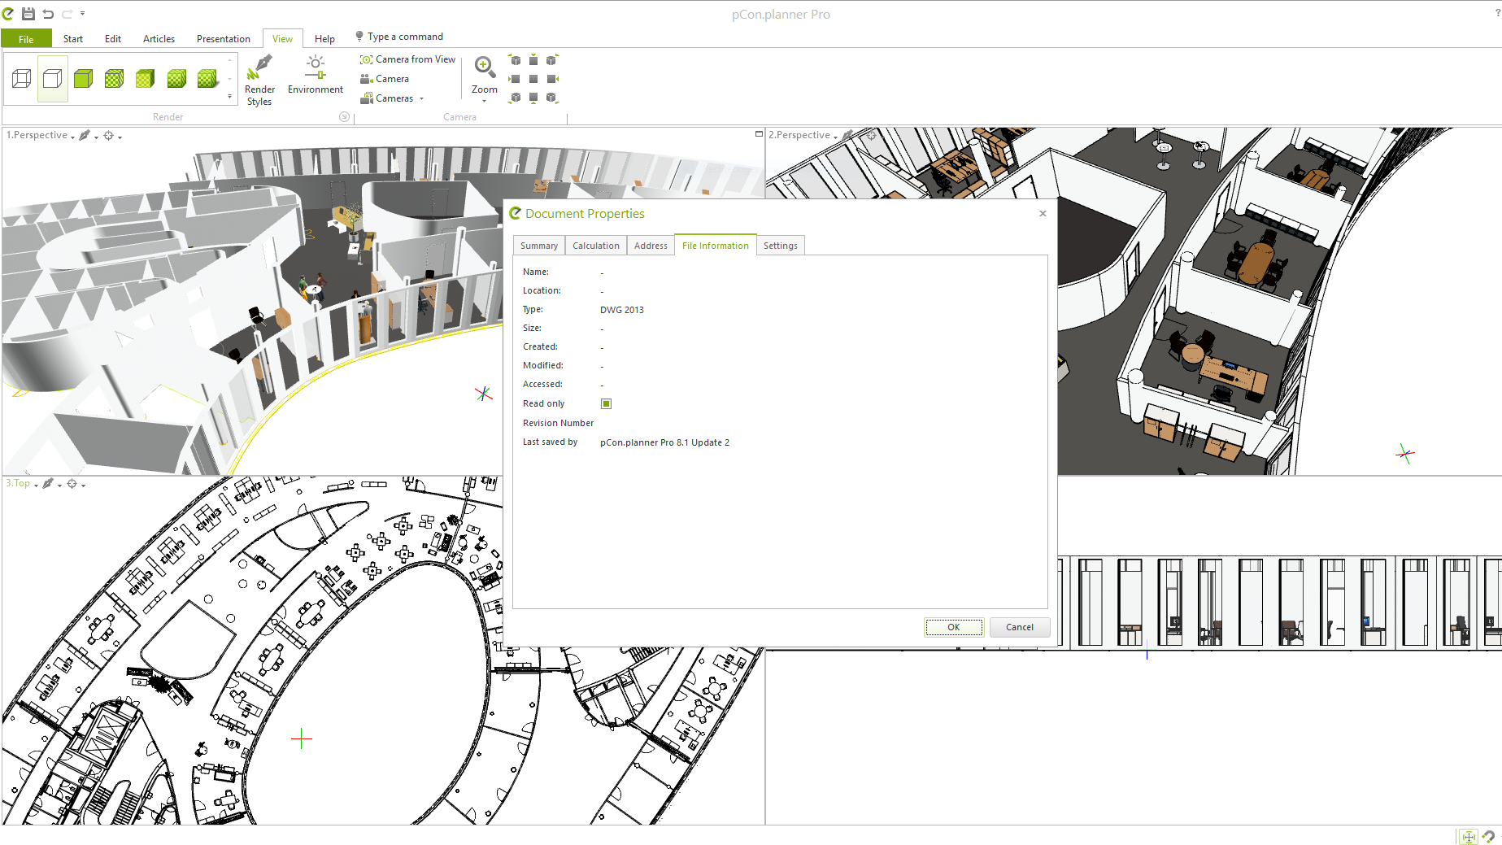Click the Save icon in the quick access bar

tap(28, 14)
